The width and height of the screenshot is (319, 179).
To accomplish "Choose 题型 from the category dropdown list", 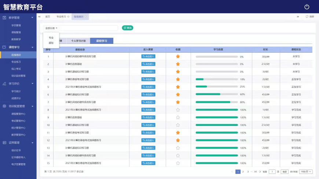I will [x=51, y=43].
